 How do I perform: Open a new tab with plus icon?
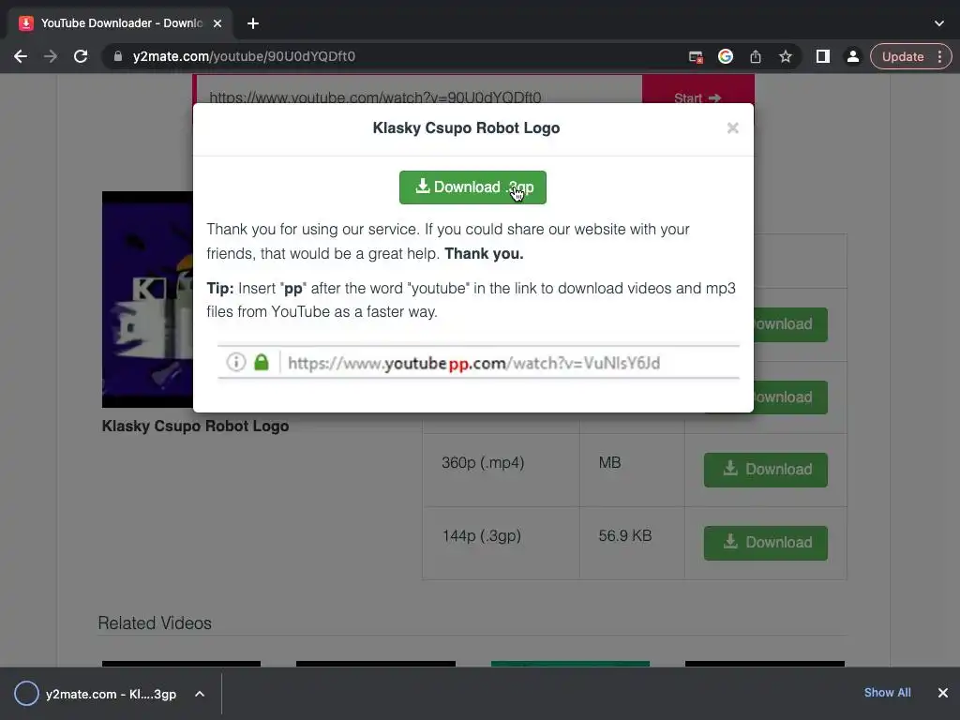253,23
